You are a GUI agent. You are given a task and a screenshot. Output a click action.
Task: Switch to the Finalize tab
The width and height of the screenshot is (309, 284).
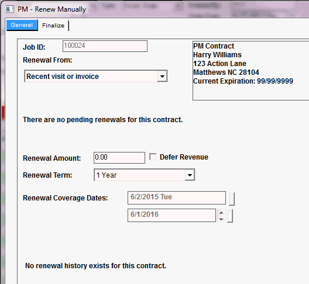click(x=53, y=25)
